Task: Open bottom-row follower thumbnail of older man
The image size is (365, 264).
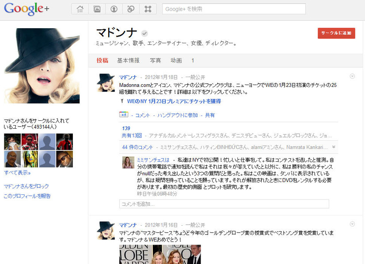Action: point(12,159)
